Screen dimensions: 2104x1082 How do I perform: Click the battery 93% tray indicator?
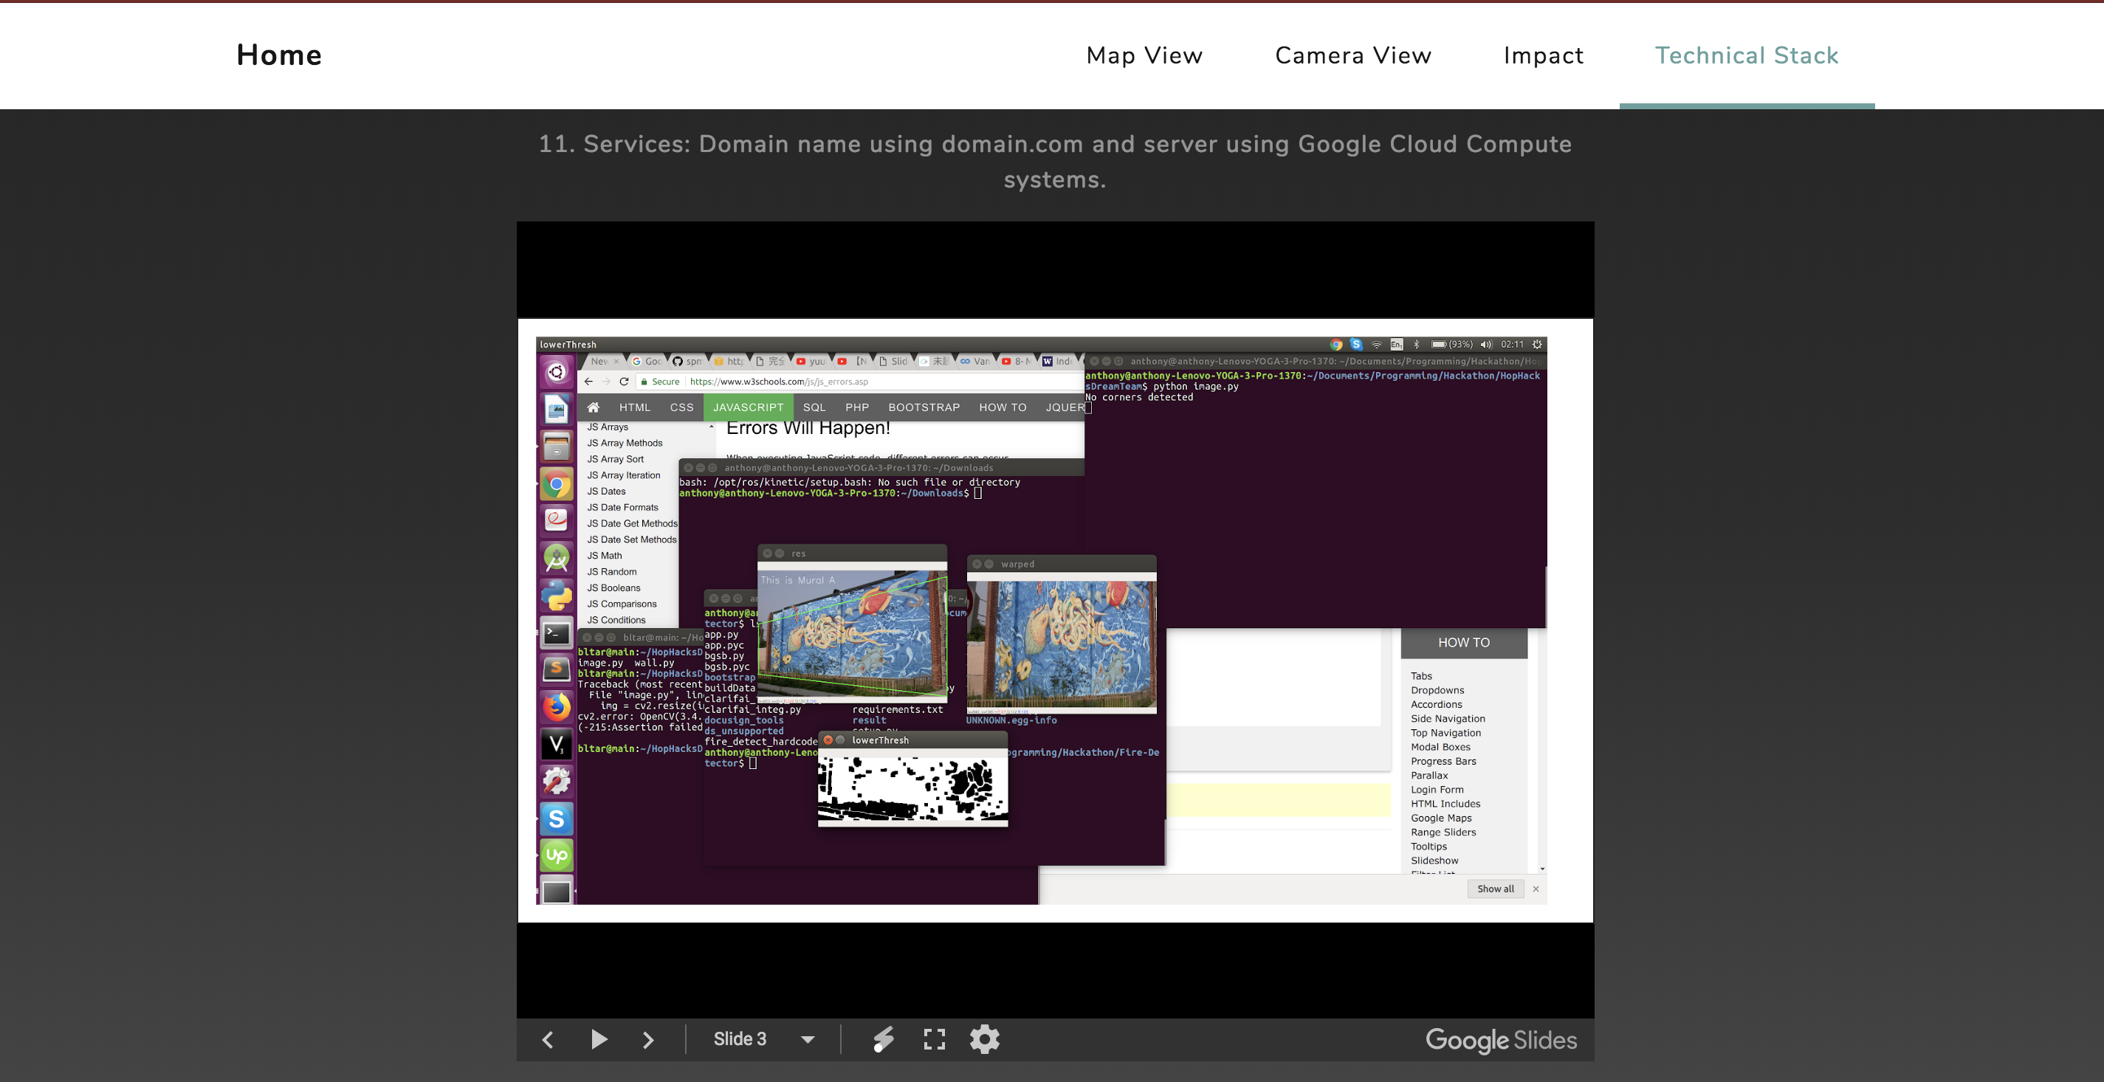tap(1451, 345)
